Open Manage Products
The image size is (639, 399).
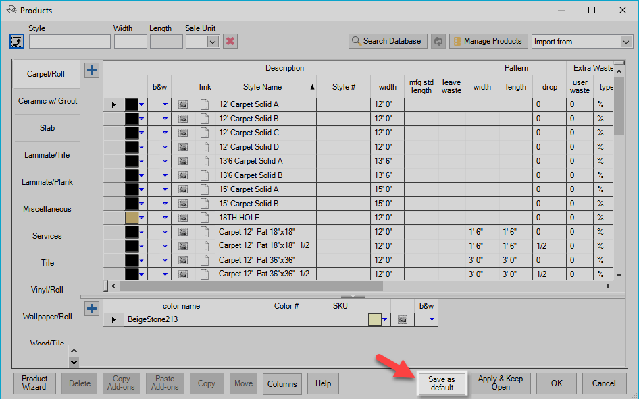(488, 41)
